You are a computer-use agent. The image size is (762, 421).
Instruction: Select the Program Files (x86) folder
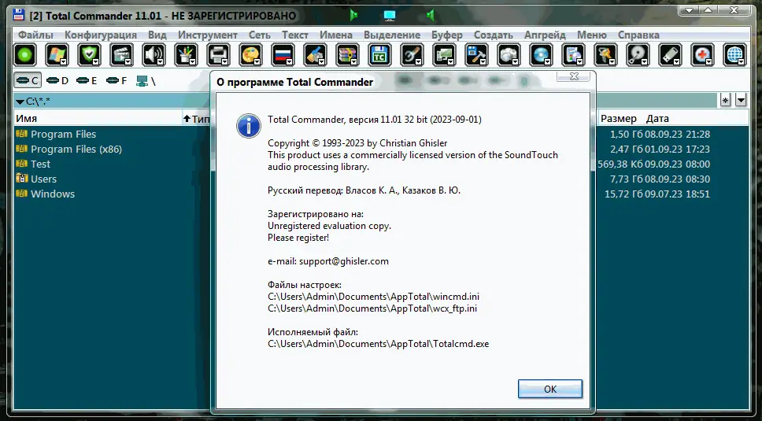[x=76, y=149]
